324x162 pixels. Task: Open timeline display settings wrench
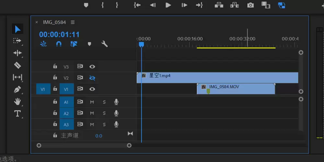click(105, 44)
